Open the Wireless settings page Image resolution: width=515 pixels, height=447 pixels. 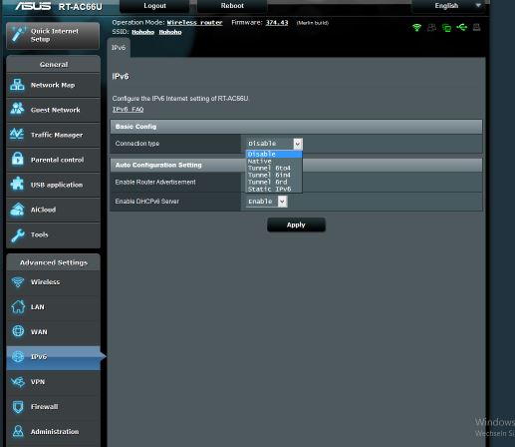click(x=53, y=282)
